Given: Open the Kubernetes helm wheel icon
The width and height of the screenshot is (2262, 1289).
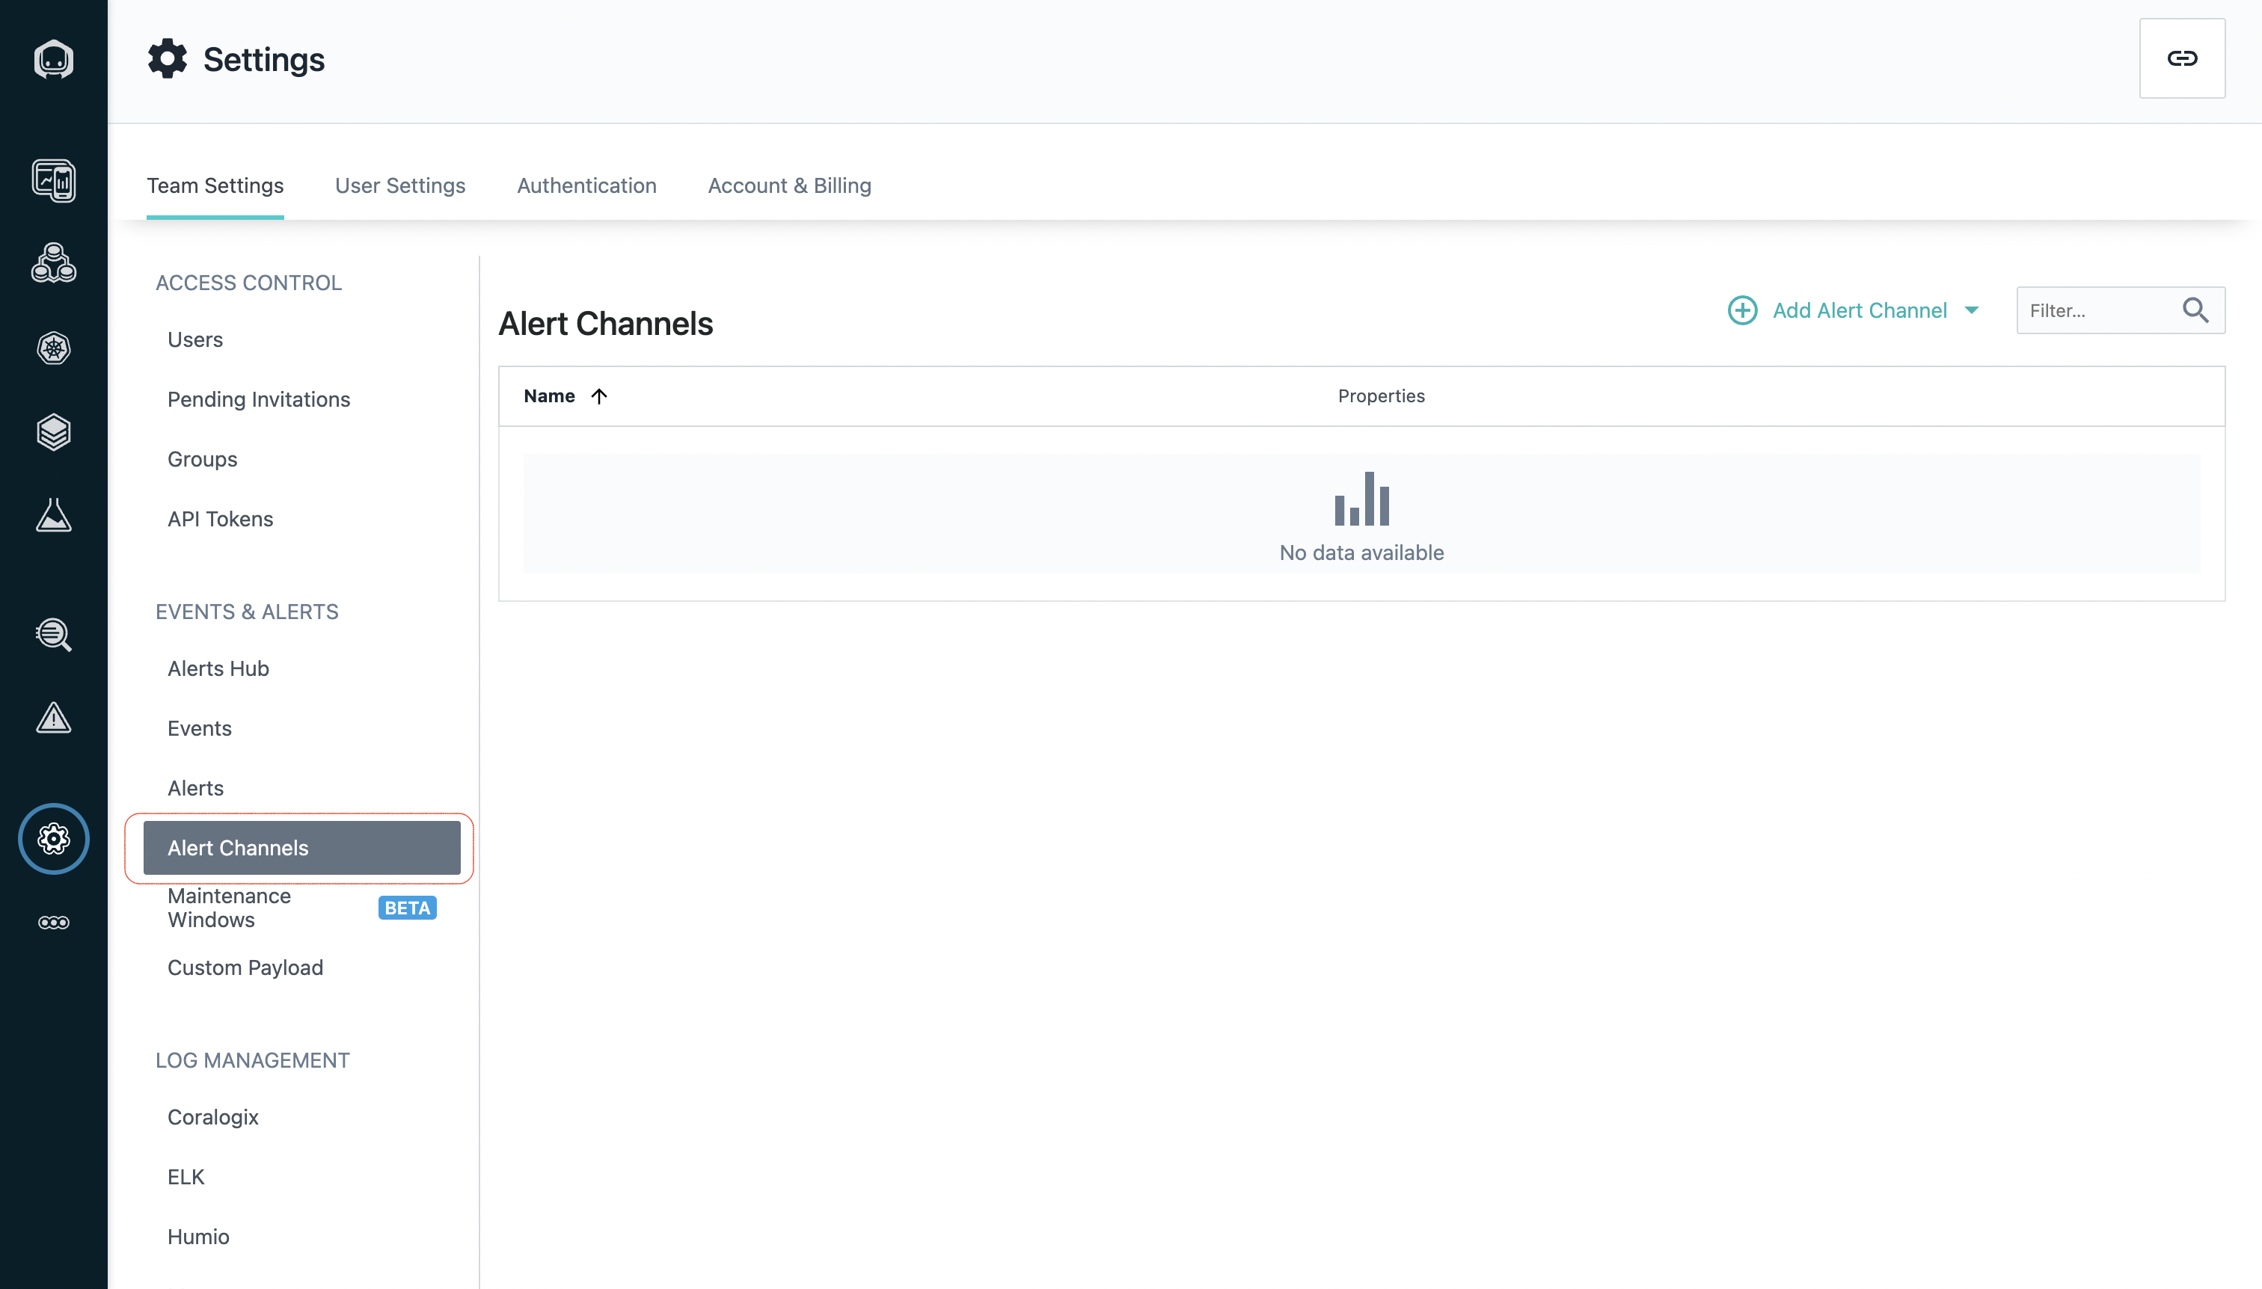Looking at the screenshot, I should coord(53,348).
